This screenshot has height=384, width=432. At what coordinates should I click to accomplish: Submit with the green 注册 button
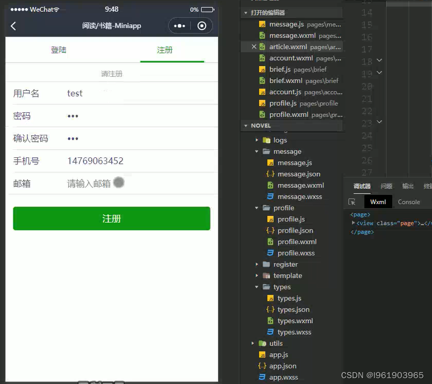click(x=112, y=219)
